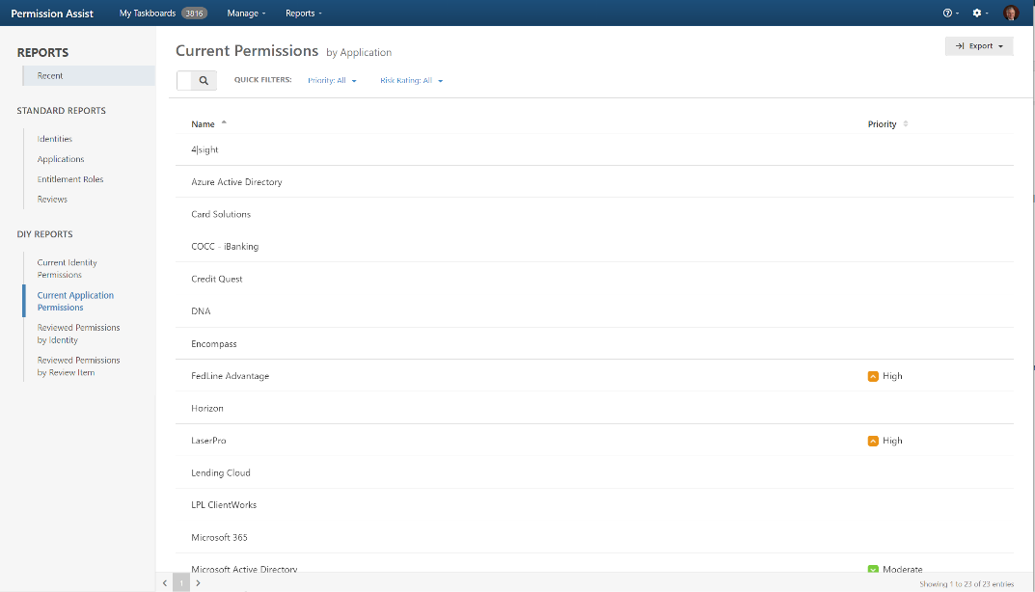Screen dimensions: 1035x592
Task: Go to the previous page arrow
Action: click(x=165, y=583)
